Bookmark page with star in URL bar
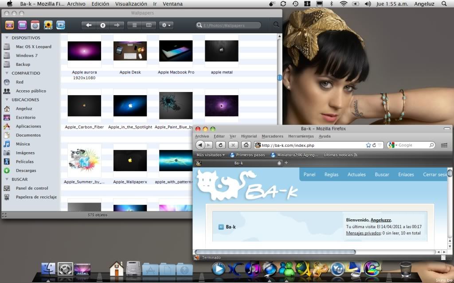Screen dimensions: 454x283 [x=368, y=145]
